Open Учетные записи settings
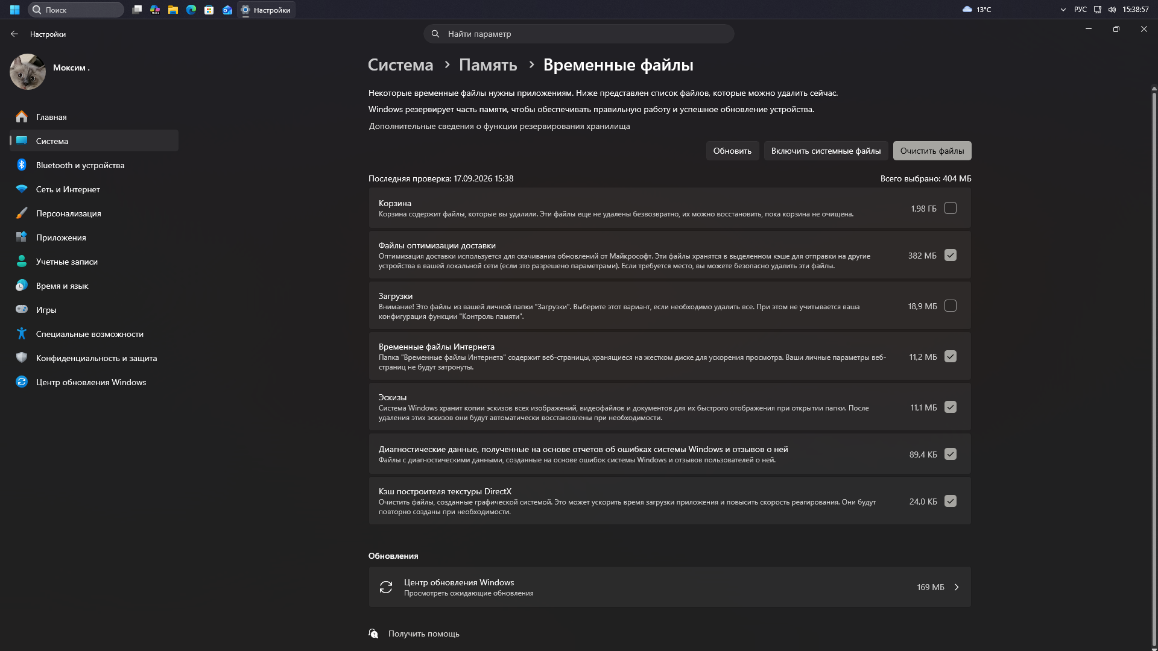Viewport: 1158px width, 651px height. (x=94, y=262)
